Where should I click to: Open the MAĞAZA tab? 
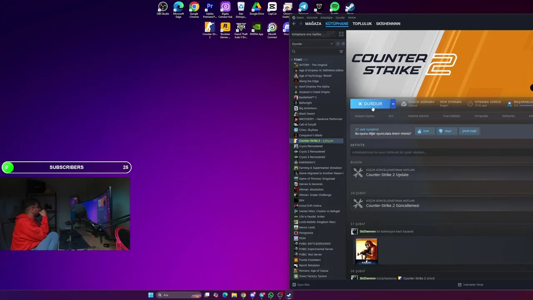[x=313, y=24]
